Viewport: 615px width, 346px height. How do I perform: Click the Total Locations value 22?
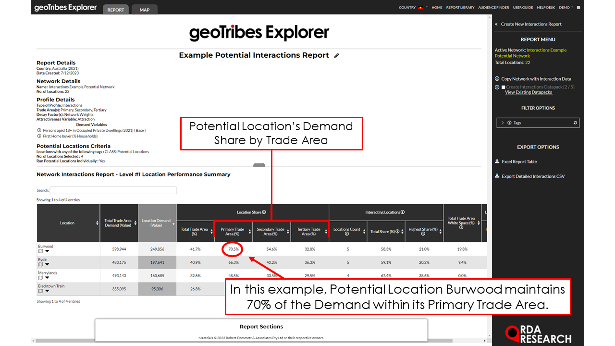tap(528, 62)
